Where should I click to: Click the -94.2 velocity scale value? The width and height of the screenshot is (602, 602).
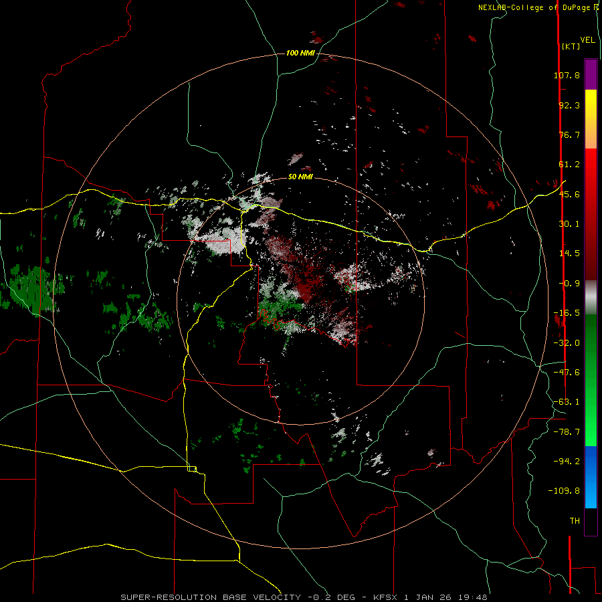[567, 462]
